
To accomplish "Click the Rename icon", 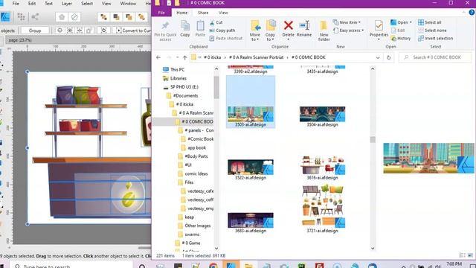I will (304, 25).
